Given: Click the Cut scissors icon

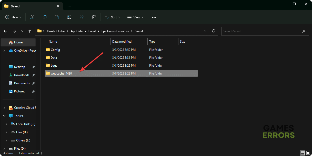Looking at the screenshot, I should [x=32, y=17].
